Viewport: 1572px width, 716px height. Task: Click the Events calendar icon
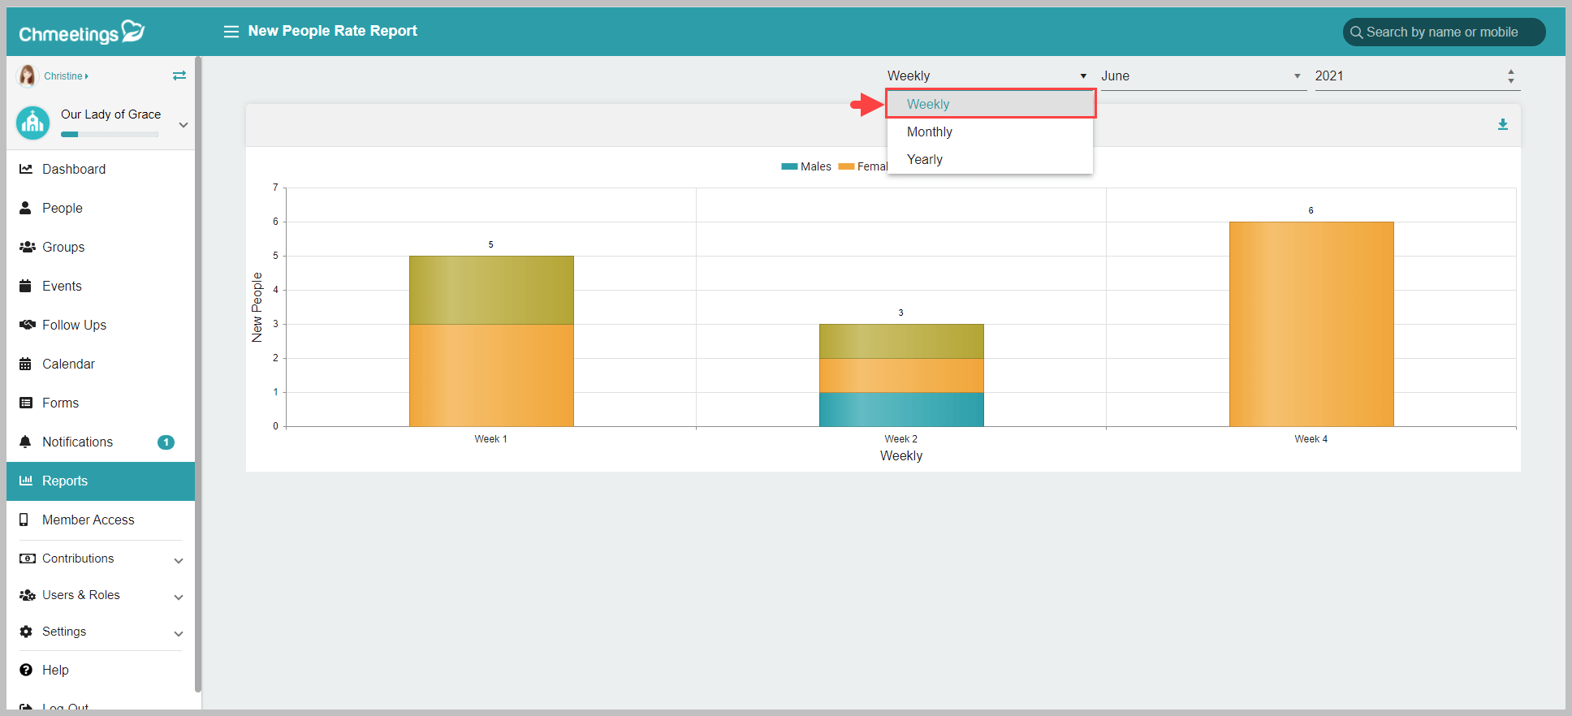[25, 286]
